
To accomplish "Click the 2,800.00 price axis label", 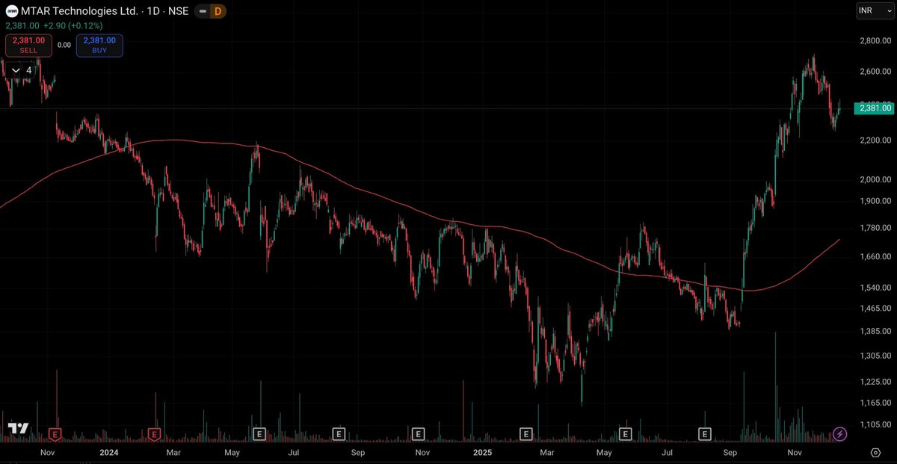I will pos(875,40).
